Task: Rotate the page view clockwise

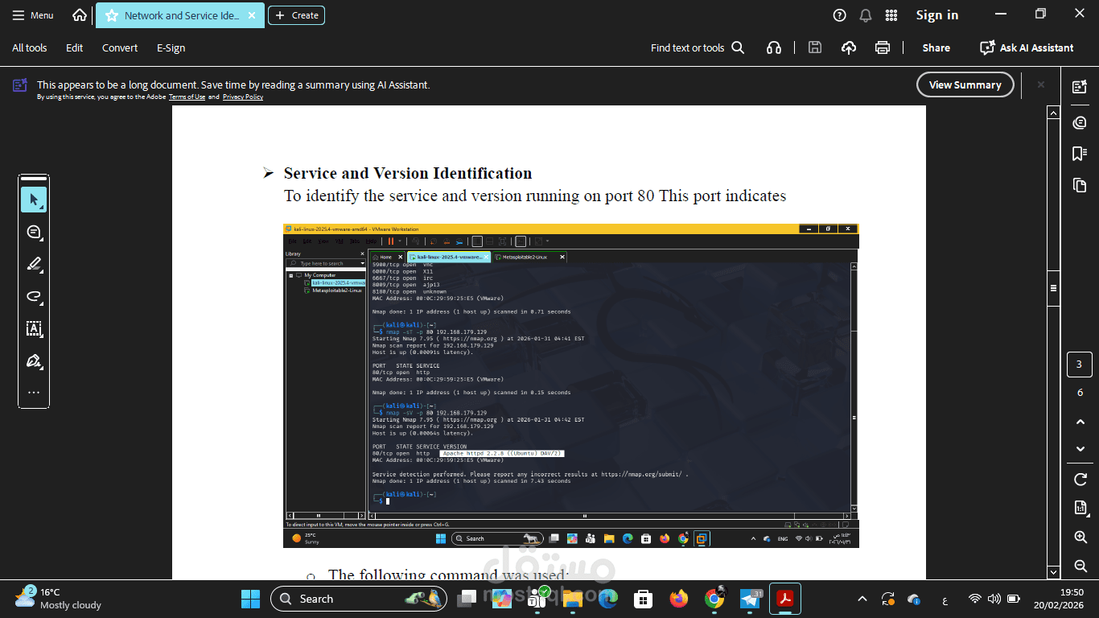Action: click(x=1080, y=479)
